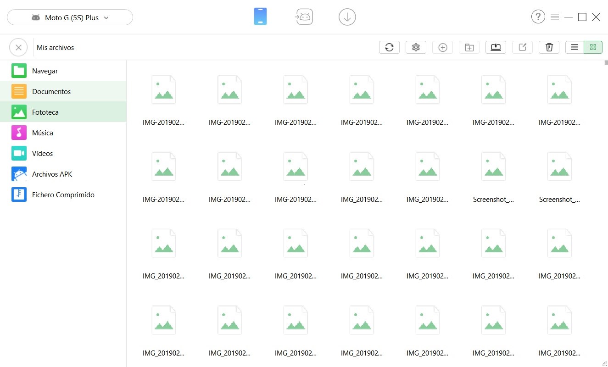608x367 pixels.
Task: Open the Música category
Action: (x=63, y=133)
